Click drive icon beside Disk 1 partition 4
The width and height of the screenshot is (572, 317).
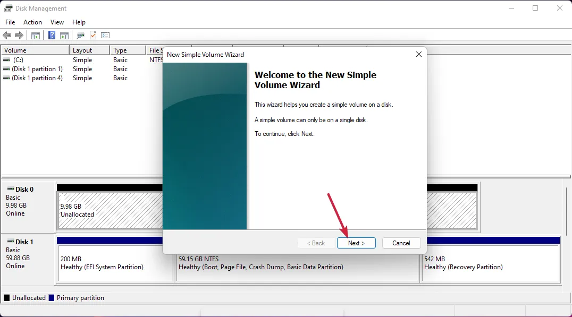click(x=6, y=78)
